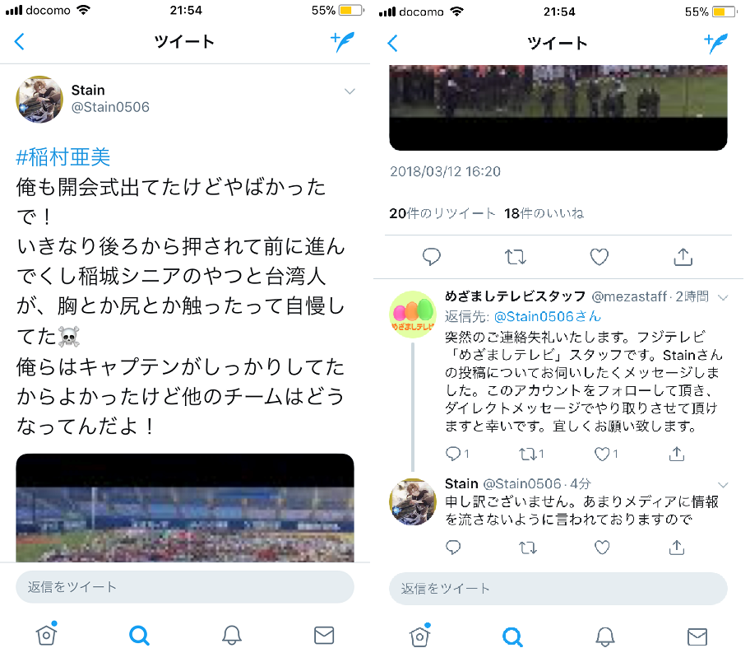Screen dimensions: 750x662
Task: Open Search tab in left screen bottom bar
Action: click(139, 636)
